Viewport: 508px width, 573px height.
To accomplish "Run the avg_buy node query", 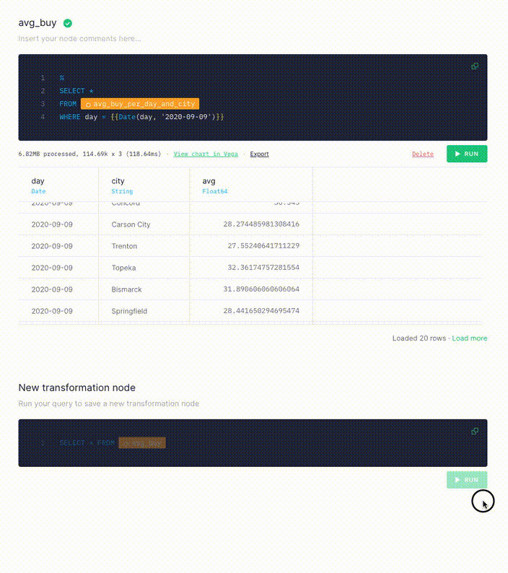I will pyautogui.click(x=467, y=154).
